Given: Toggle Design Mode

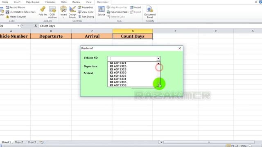Looking at the screenshot, I should tap(72, 12).
